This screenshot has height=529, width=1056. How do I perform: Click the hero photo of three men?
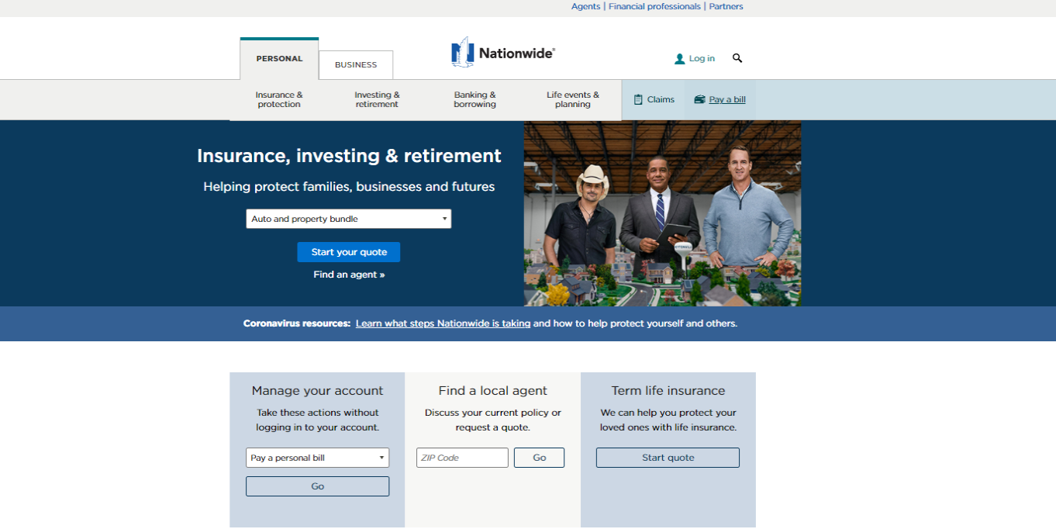(x=662, y=213)
